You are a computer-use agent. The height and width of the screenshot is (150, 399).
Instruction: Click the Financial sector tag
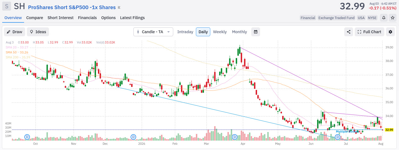tap(308, 18)
